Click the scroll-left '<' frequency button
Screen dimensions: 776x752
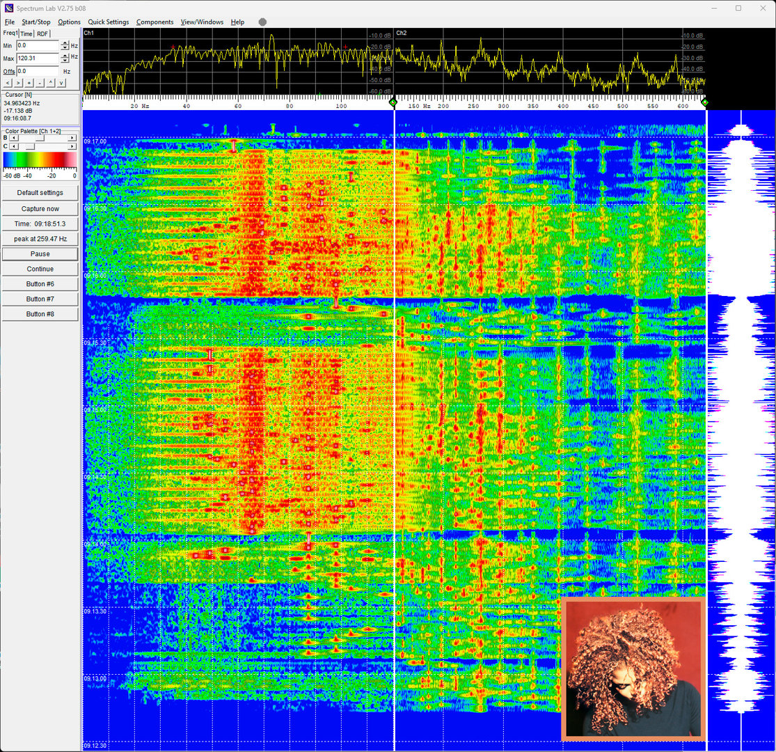pos(8,83)
